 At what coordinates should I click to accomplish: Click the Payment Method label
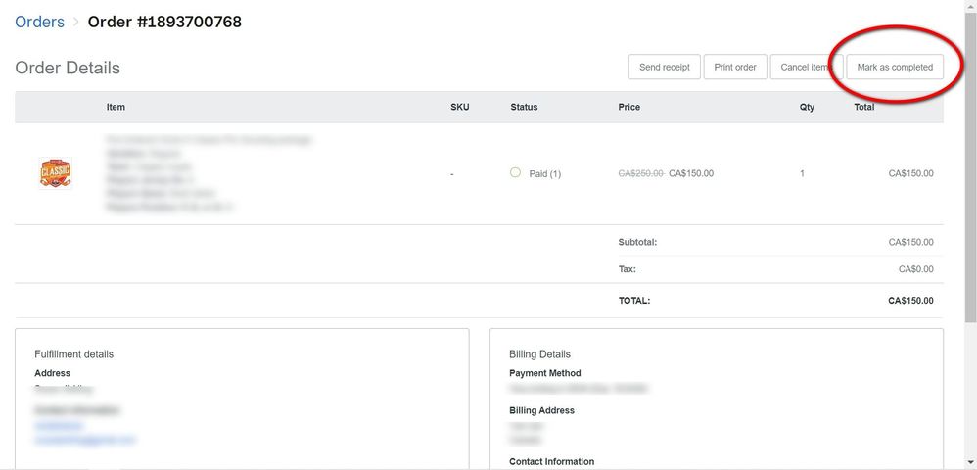point(544,373)
